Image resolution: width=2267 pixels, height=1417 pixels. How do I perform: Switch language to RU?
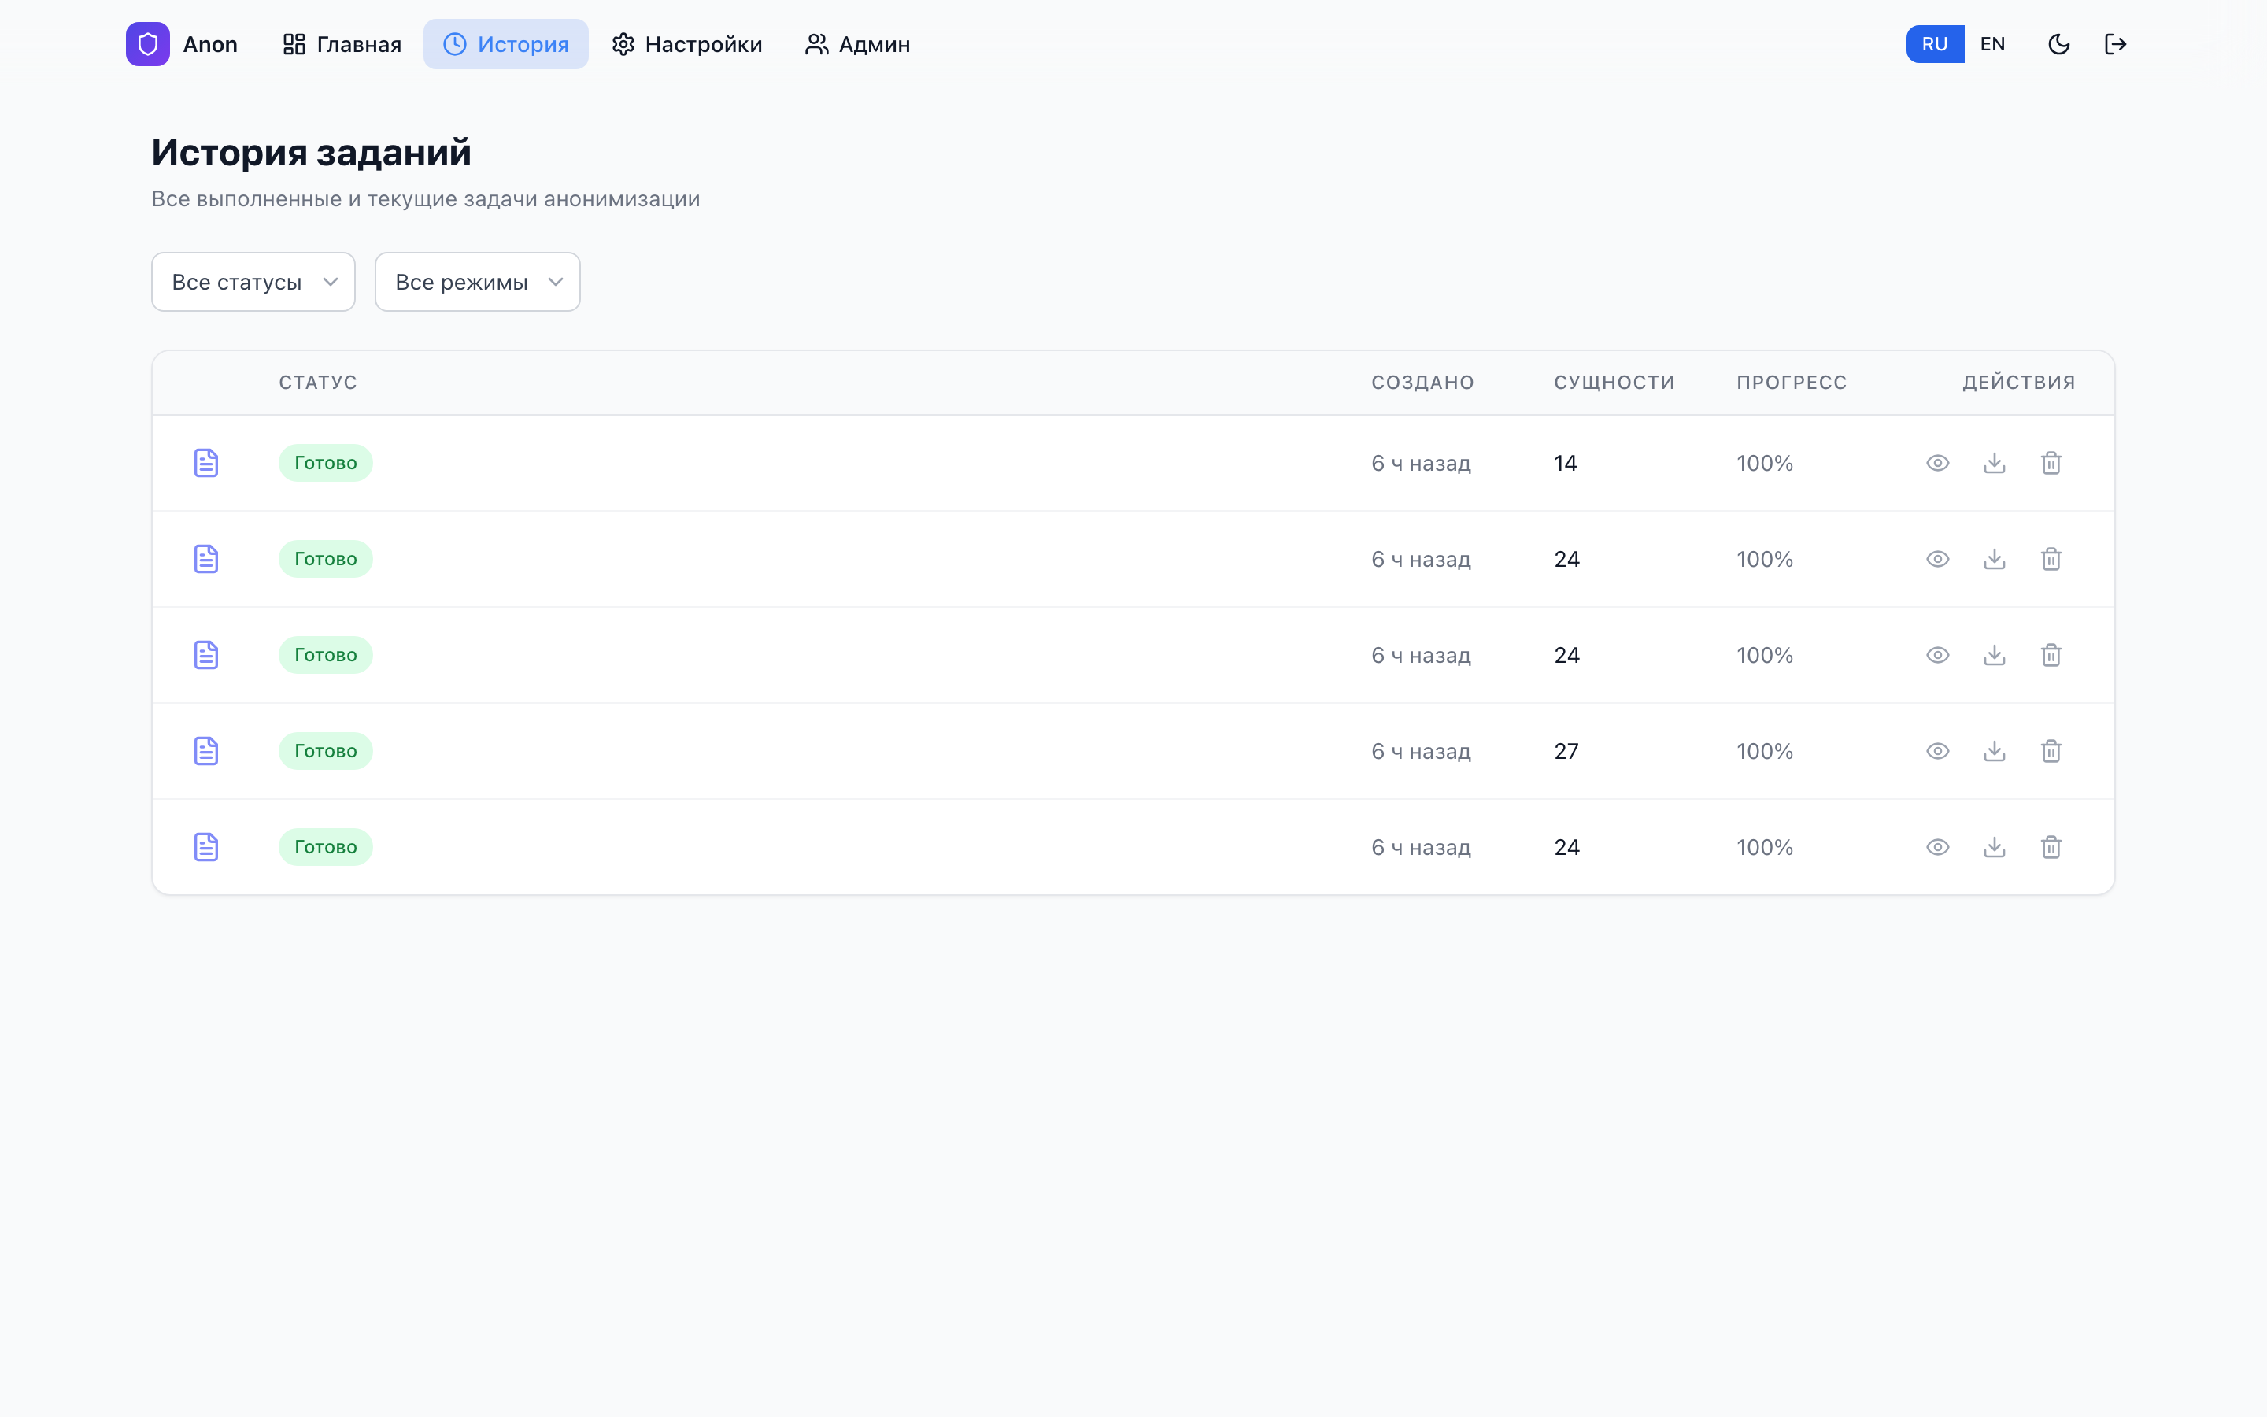(x=1935, y=44)
